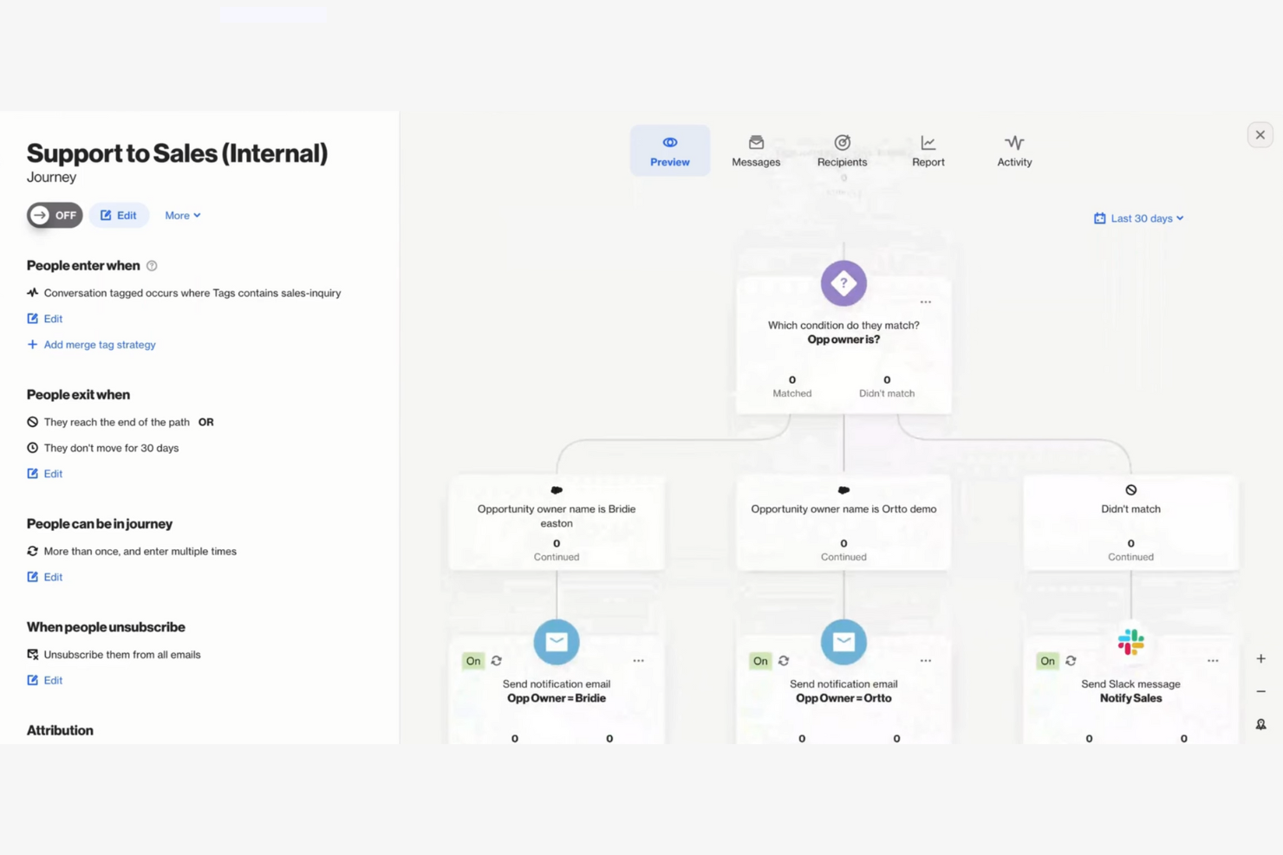The width and height of the screenshot is (1283, 855).
Task: Click the repeat icon on the Ortto email node
Action: click(x=784, y=660)
